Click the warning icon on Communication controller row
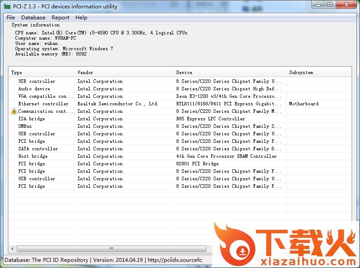The height and width of the screenshot is (268, 360). [x=14, y=111]
